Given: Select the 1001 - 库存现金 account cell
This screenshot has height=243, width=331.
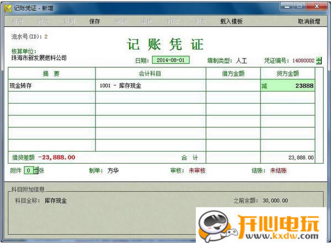Looking at the screenshot, I should click(150, 86).
